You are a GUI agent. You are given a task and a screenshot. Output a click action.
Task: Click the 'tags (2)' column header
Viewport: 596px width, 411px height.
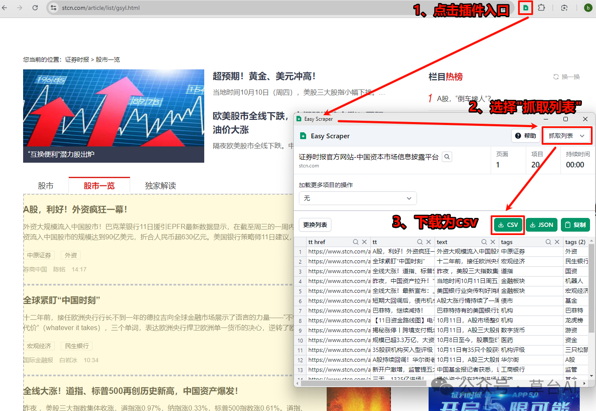coord(575,242)
